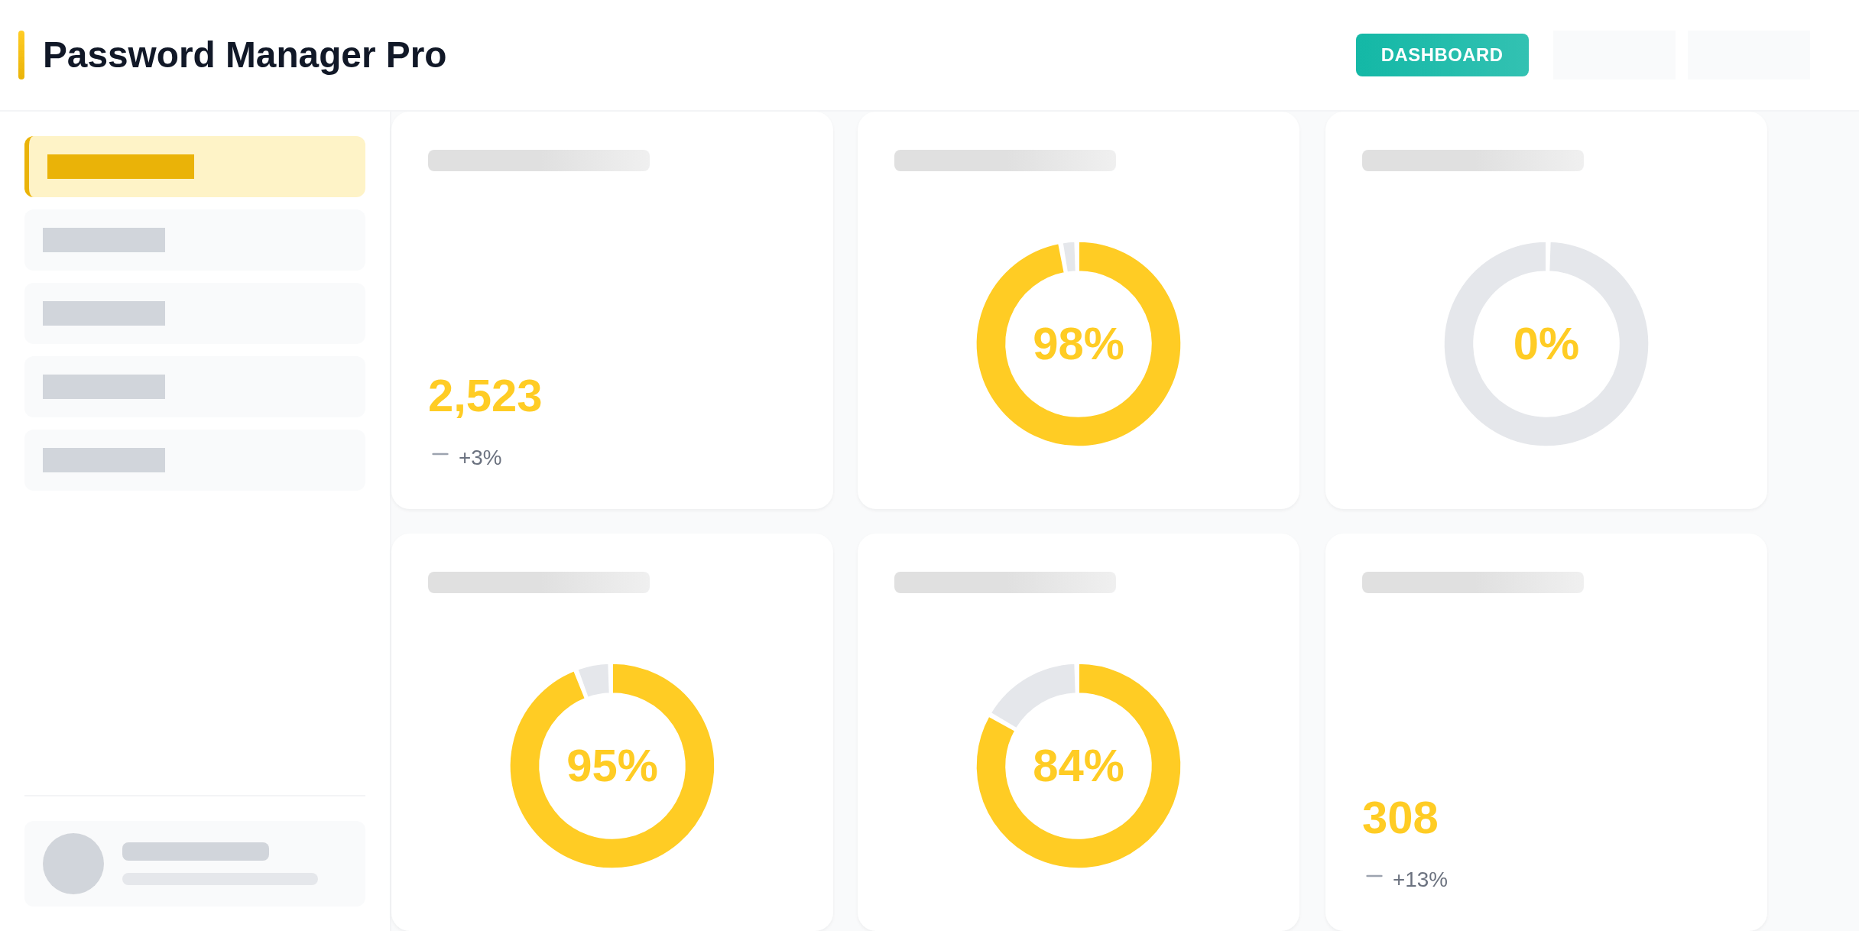Click the DASHBOARD tab in the header
The image size is (1859, 931).
point(1442,55)
